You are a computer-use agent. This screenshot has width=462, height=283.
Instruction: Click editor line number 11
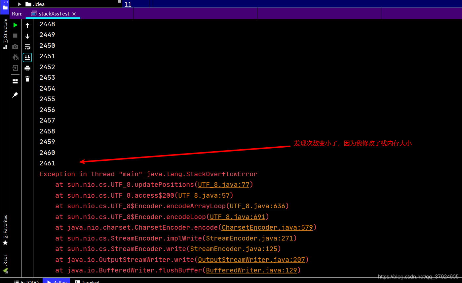[128, 4]
